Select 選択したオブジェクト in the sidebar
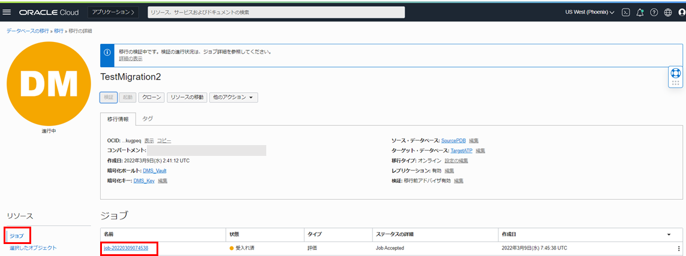The width and height of the screenshot is (686, 256). (33, 248)
